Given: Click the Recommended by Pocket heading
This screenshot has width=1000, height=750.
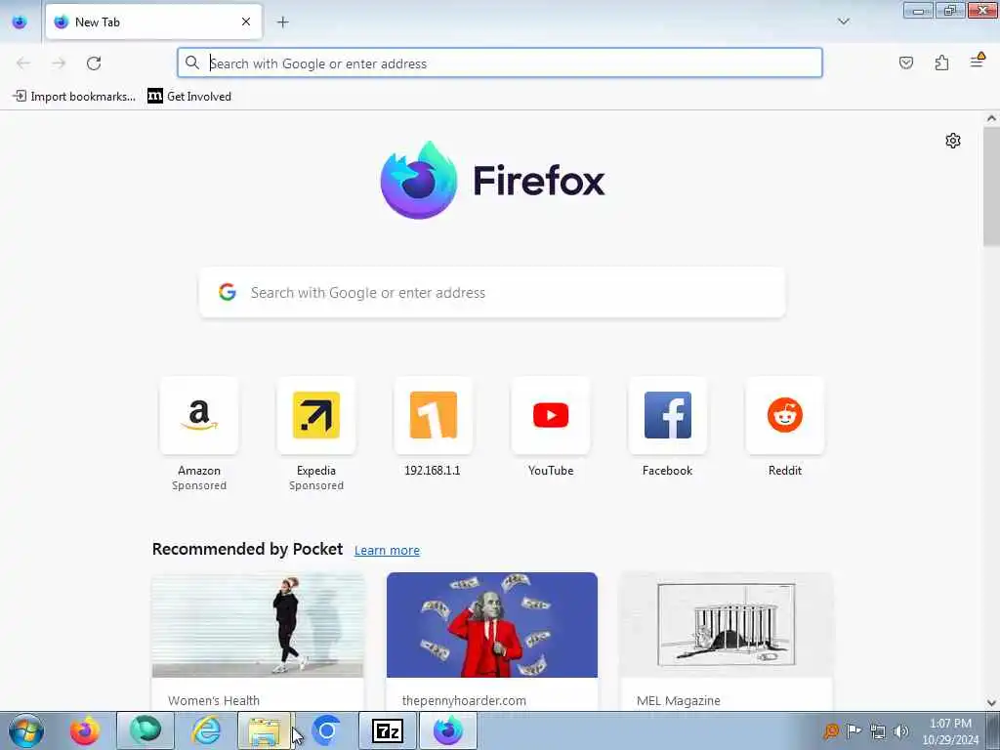Looking at the screenshot, I should [x=247, y=549].
